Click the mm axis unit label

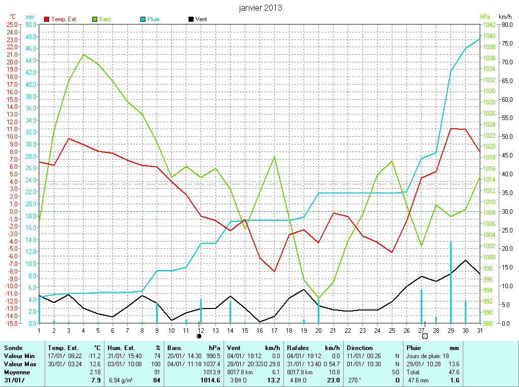[30, 17]
